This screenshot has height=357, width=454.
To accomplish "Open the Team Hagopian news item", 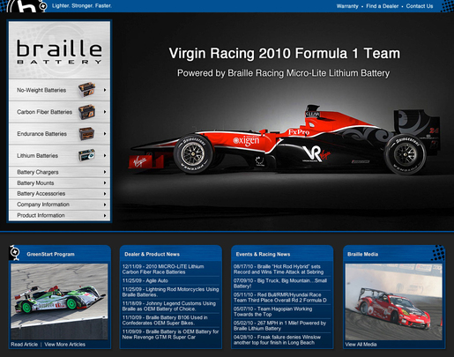I will tap(273, 311).
